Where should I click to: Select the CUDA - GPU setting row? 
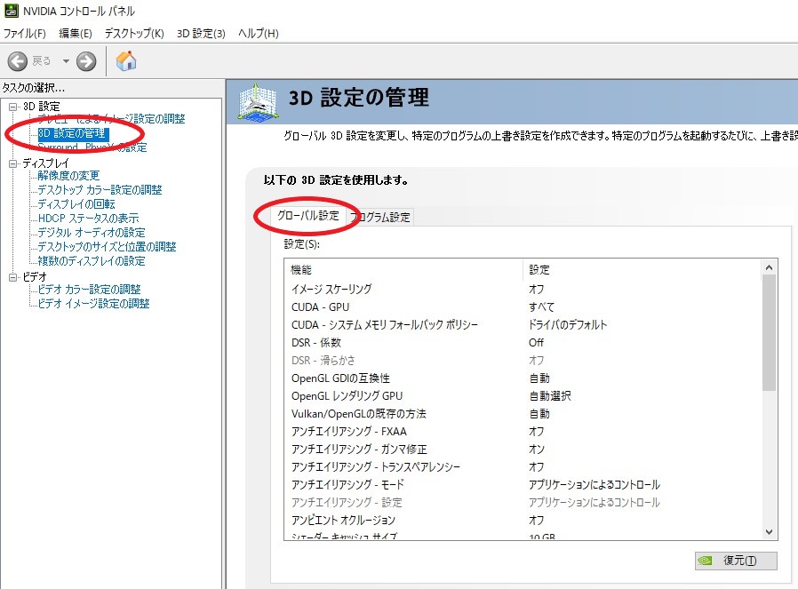[523, 307]
